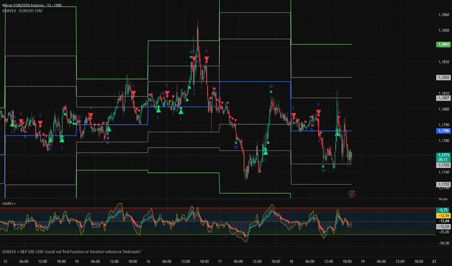Select date 16 on the time axis
This screenshot has width=452, height=266.
click(148, 260)
